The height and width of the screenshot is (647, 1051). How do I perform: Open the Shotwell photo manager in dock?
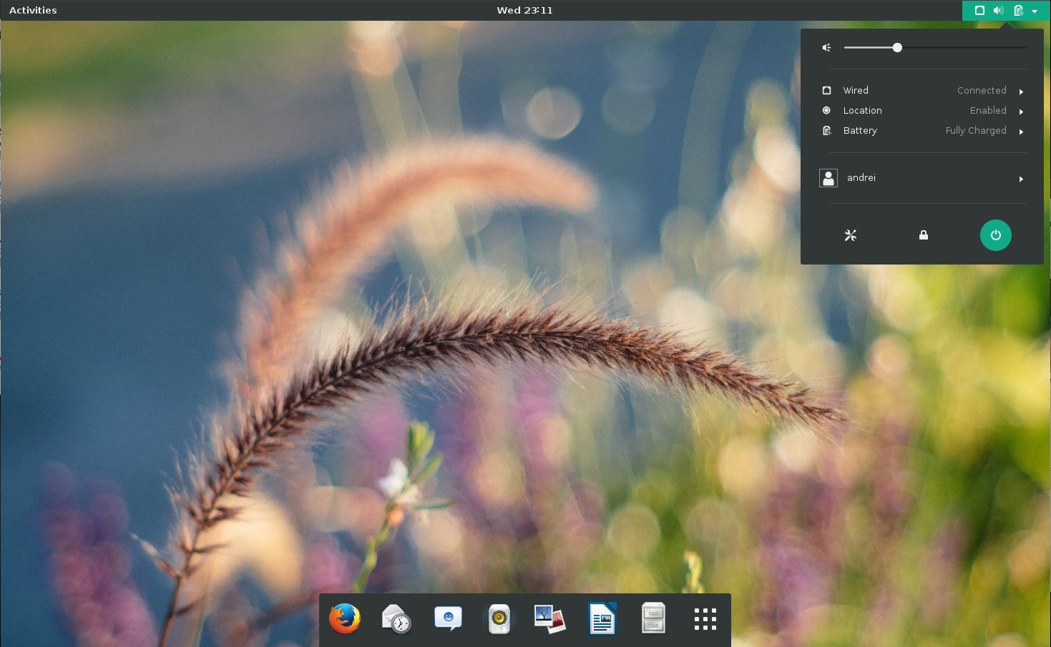click(550, 619)
